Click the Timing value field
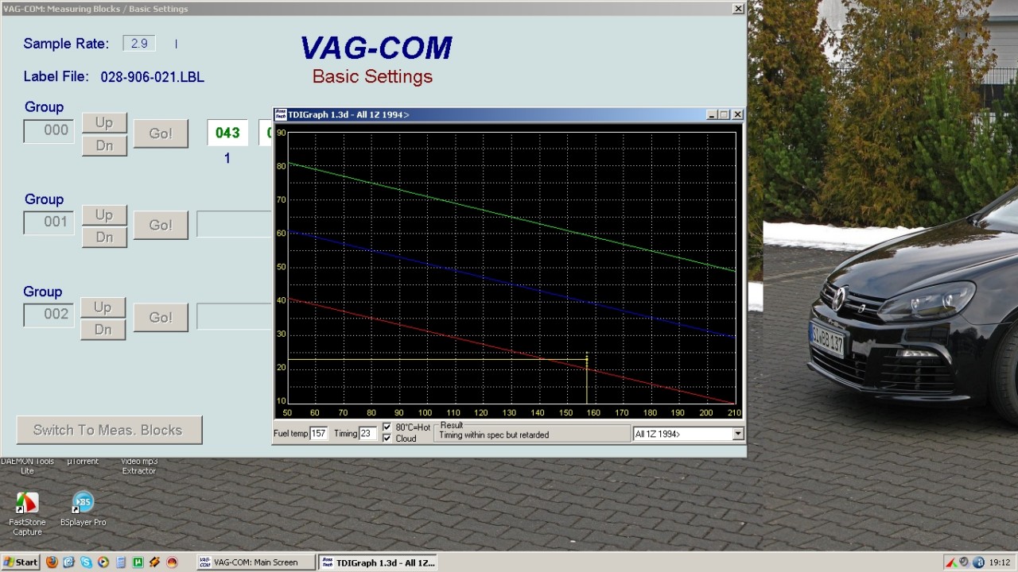Screen dimensions: 1018x572 [x=367, y=434]
